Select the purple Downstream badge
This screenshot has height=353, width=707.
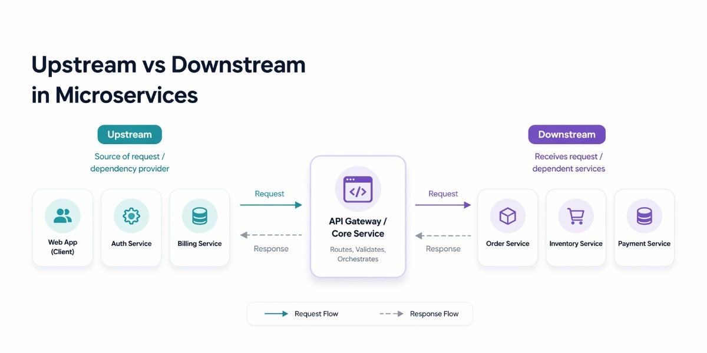tap(567, 135)
